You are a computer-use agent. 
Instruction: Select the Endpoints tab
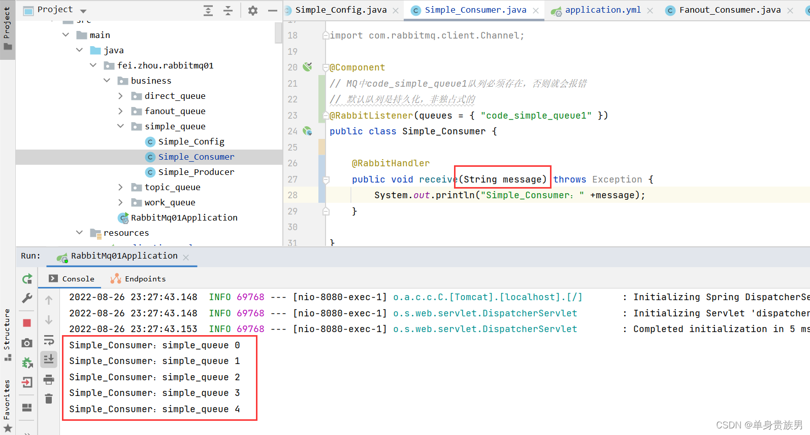click(x=138, y=279)
